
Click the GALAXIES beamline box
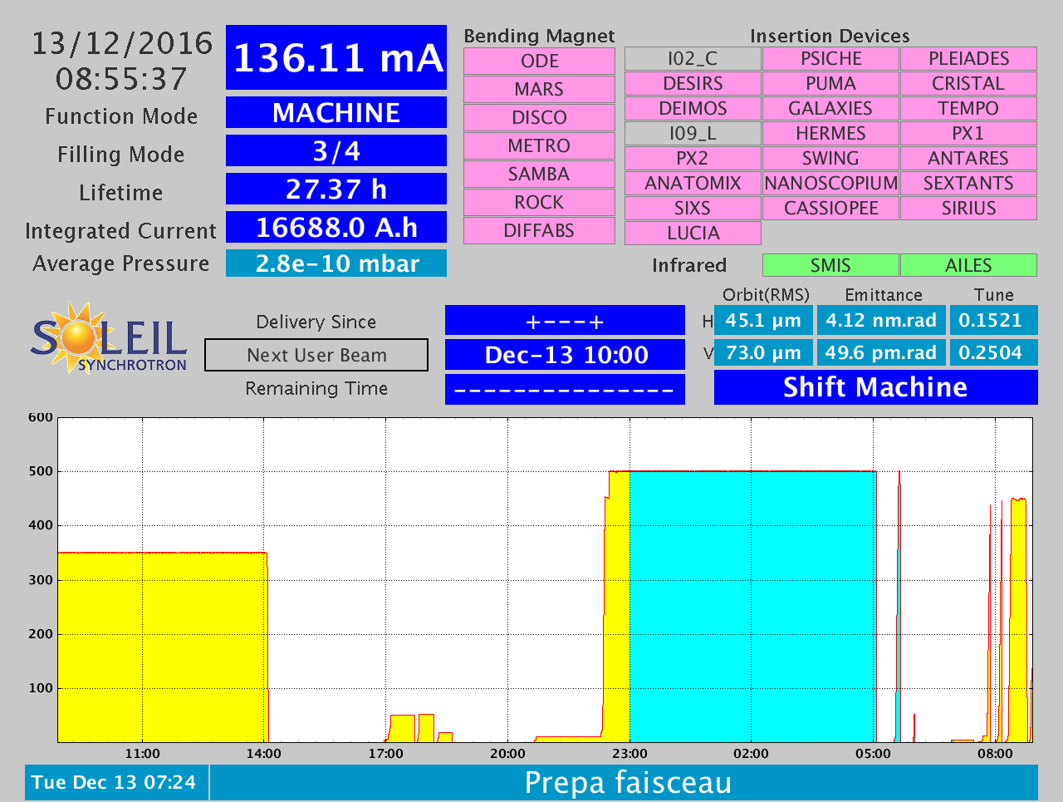[830, 108]
